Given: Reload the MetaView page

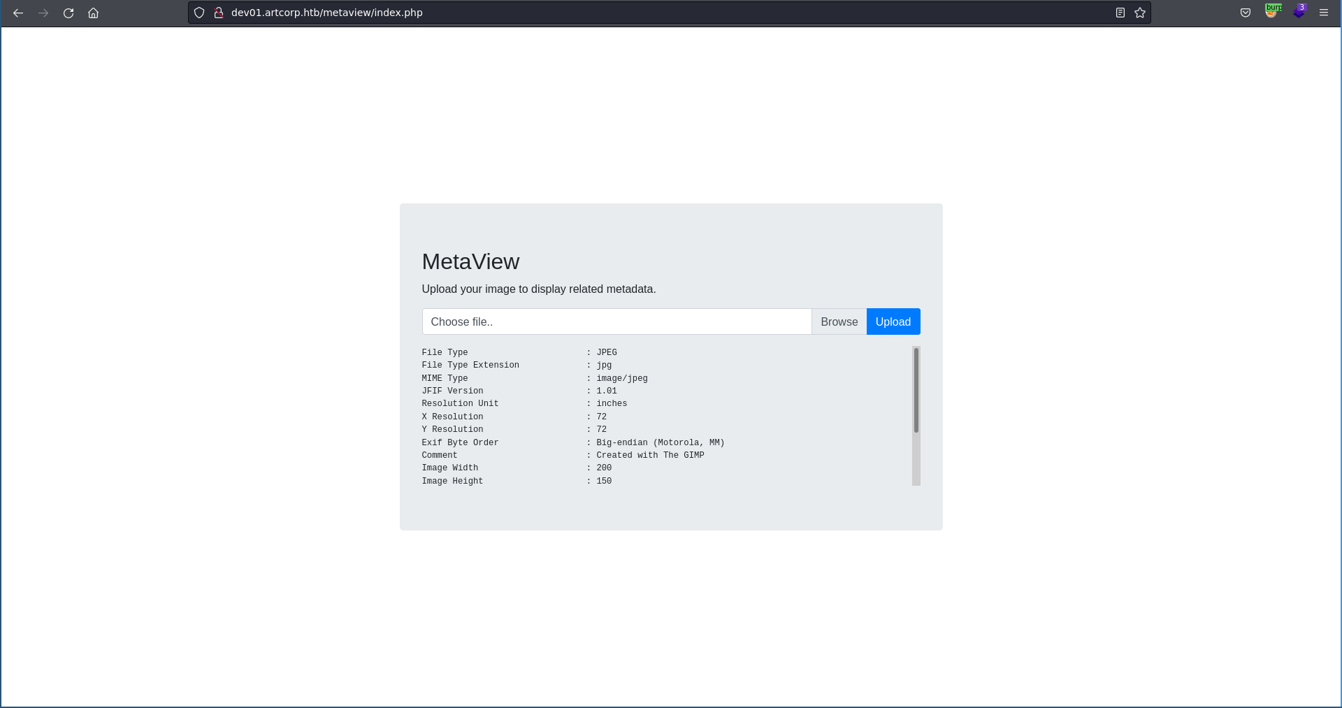Looking at the screenshot, I should [68, 13].
